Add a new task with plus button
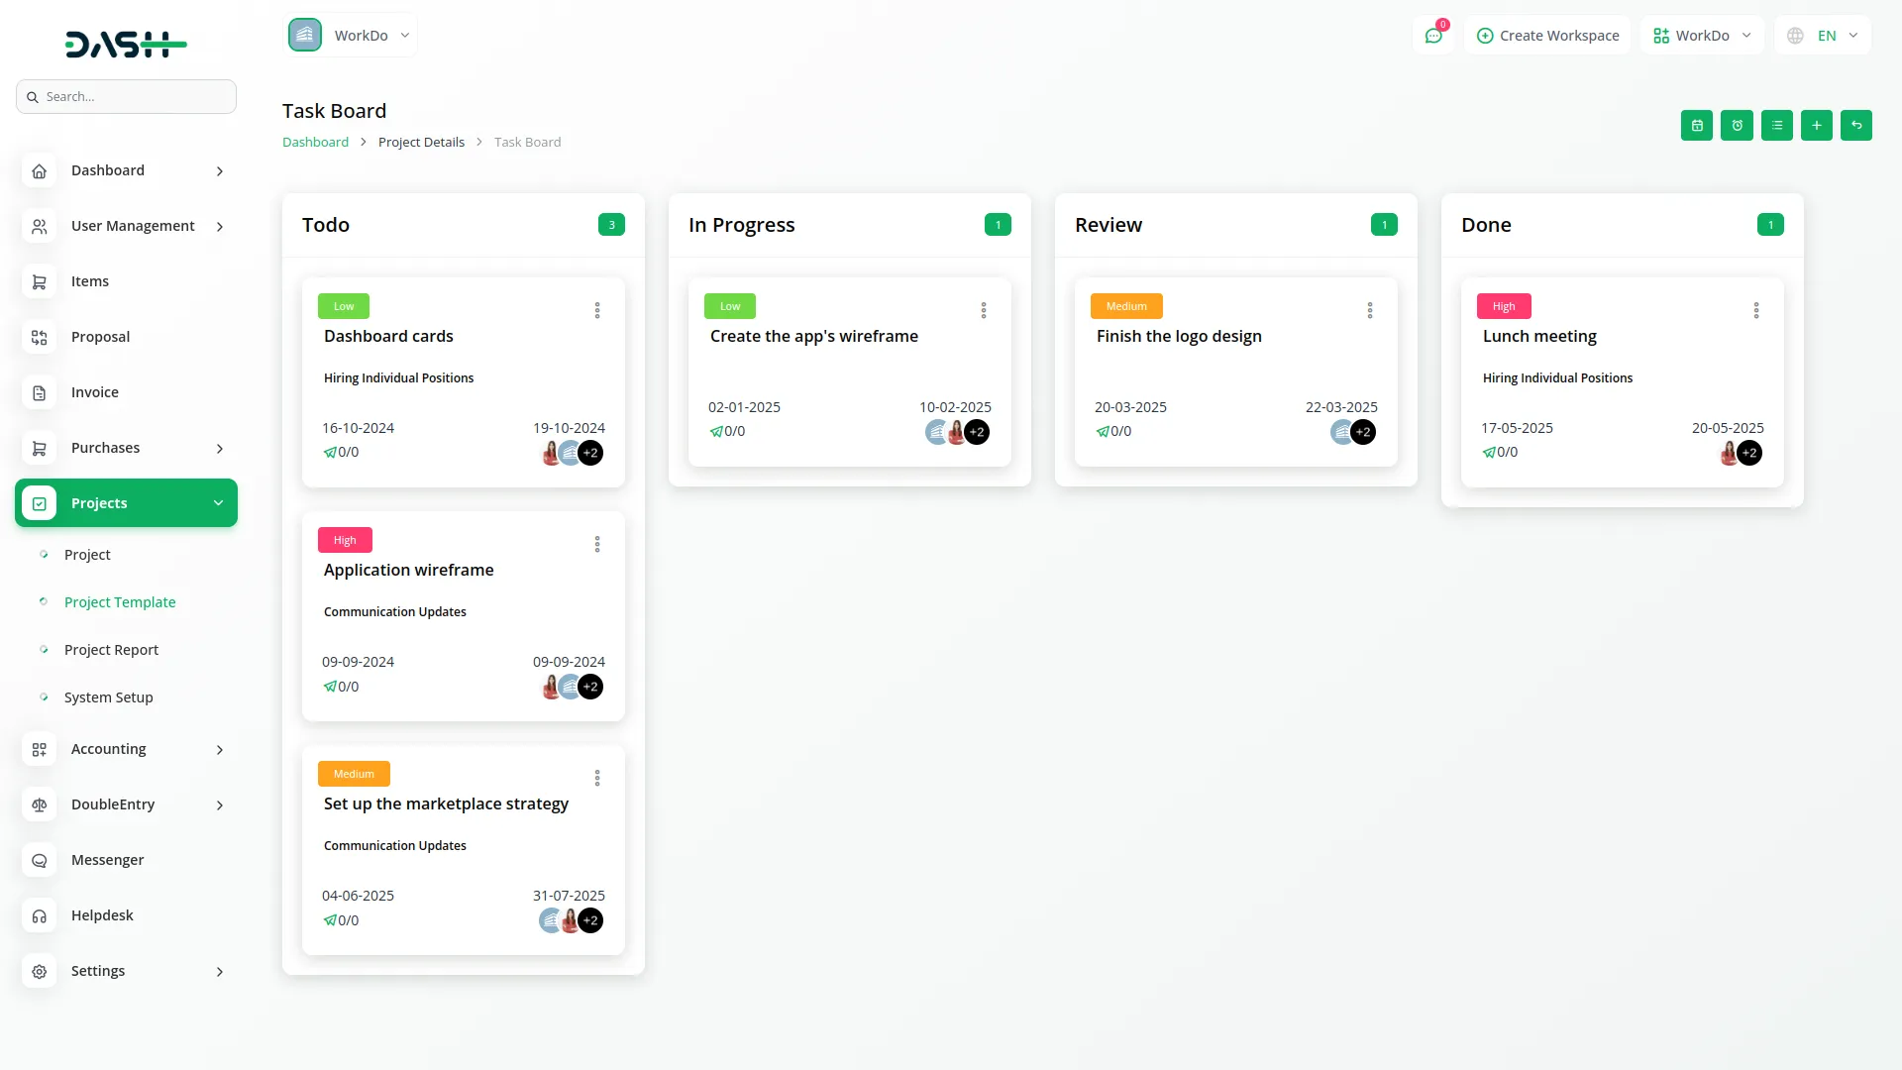 (1816, 126)
